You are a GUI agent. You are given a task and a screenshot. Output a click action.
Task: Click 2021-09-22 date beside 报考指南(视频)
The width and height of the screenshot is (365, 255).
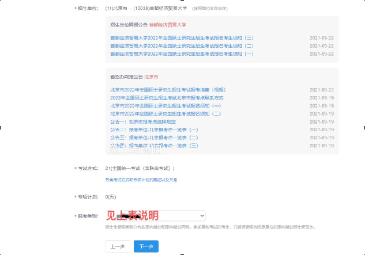click(322, 90)
